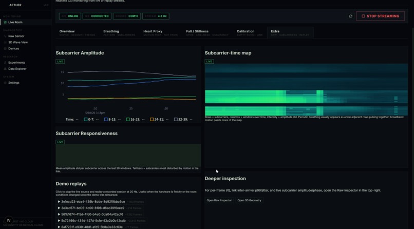Click the 3D Wave View icon
Screen dimensions: 414x229
[5, 42]
